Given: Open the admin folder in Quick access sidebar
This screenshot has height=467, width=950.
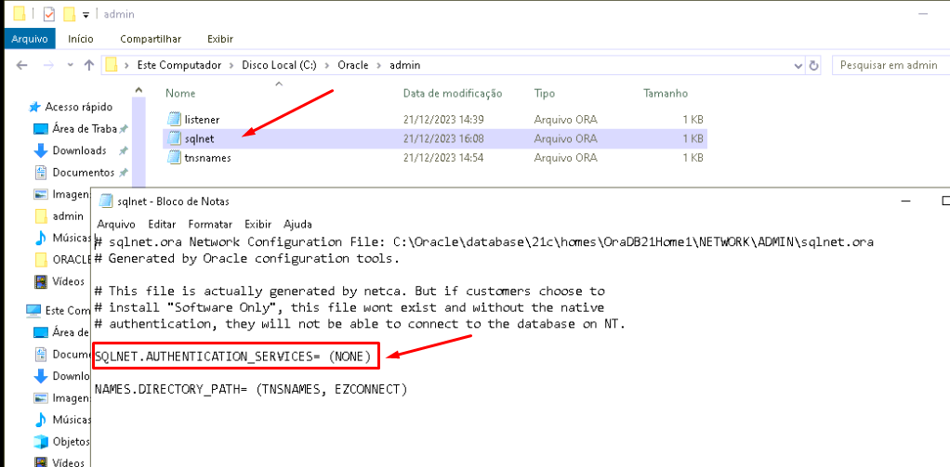Looking at the screenshot, I should point(67,215).
